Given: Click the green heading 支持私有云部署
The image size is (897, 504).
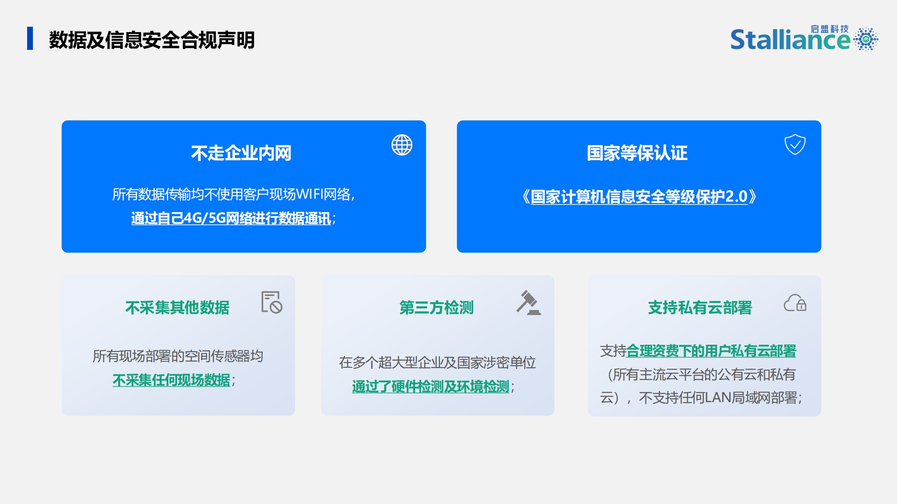Looking at the screenshot, I should (700, 308).
